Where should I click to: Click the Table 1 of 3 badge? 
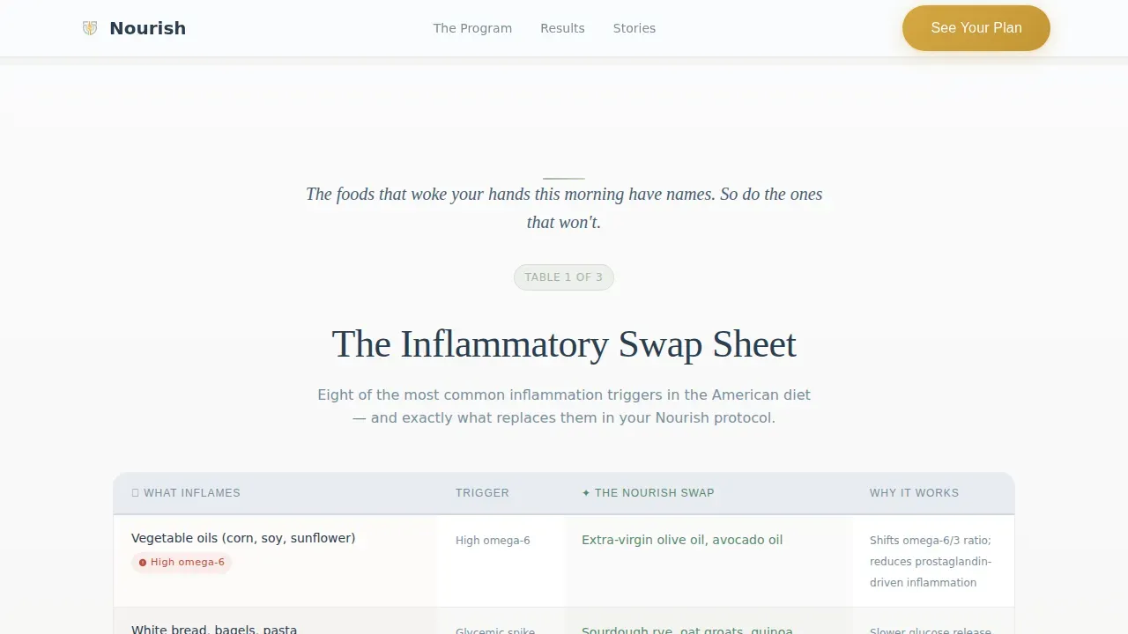click(564, 277)
